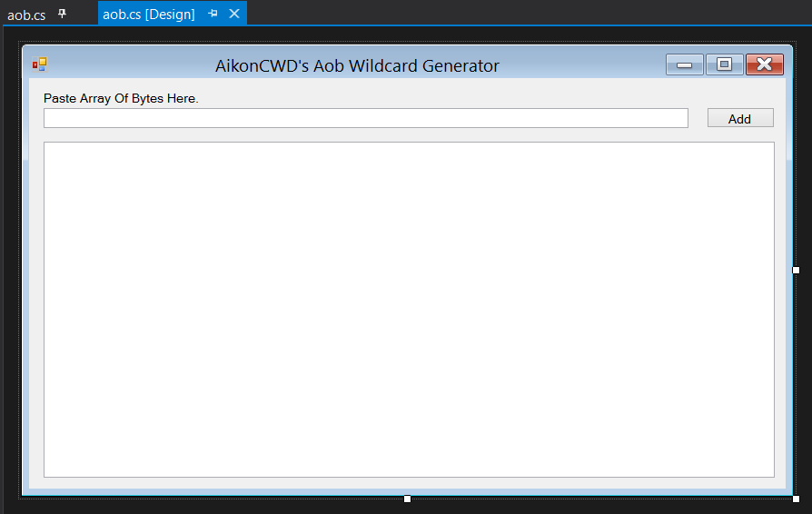The height and width of the screenshot is (514, 812).
Task: Click the bottom-right corner resize handle
Action: pyautogui.click(x=797, y=499)
